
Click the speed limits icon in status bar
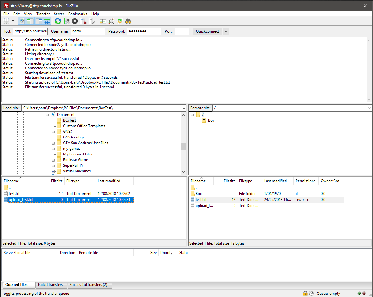pyautogui.click(x=311, y=293)
